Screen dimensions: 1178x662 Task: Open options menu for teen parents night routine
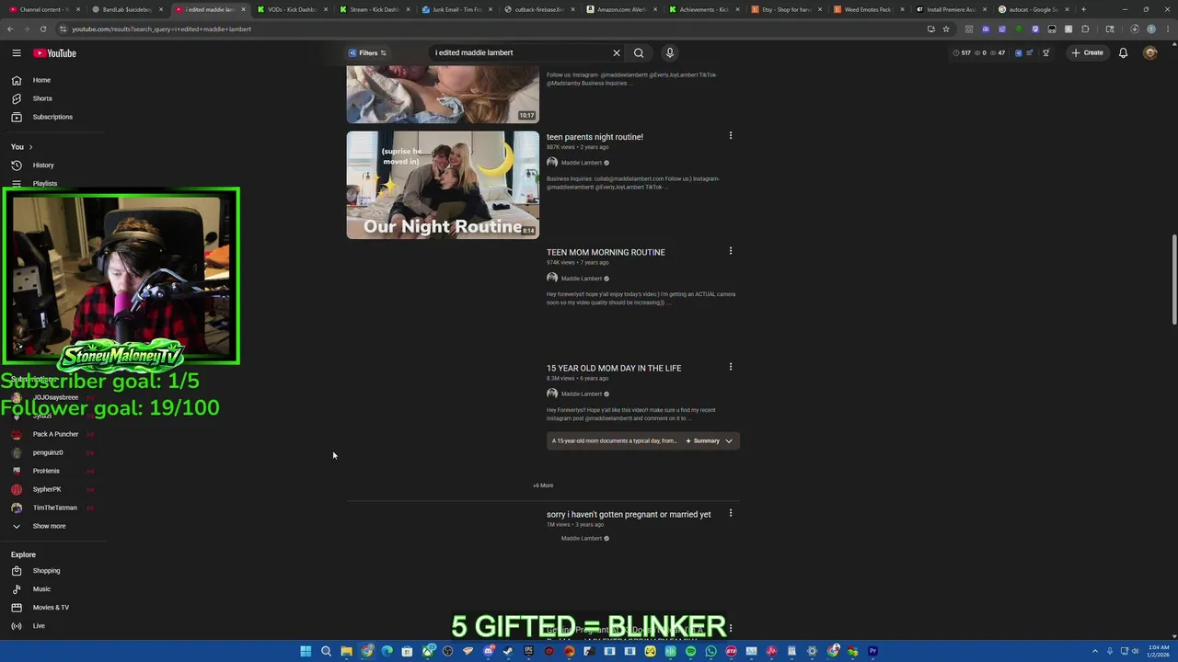(731, 136)
